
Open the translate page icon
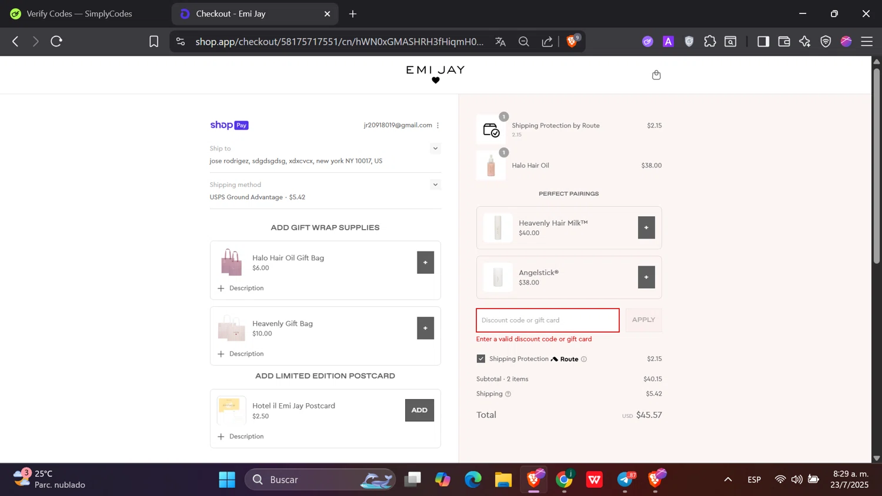(x=500, y=41)
